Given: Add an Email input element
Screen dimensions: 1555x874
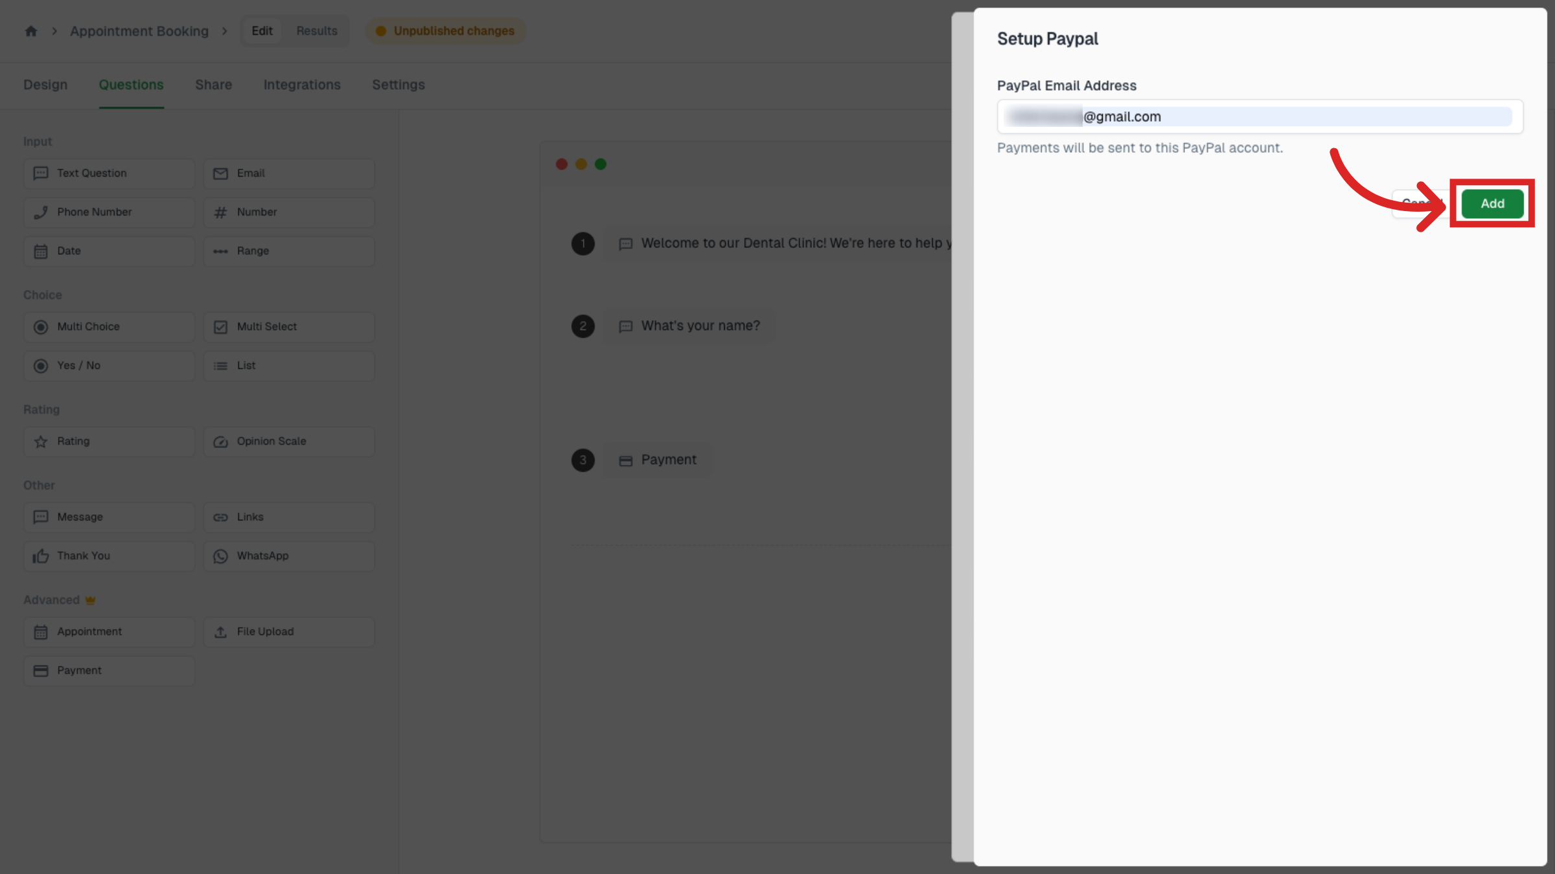Looking at the screenshot, I should point(289,174).
